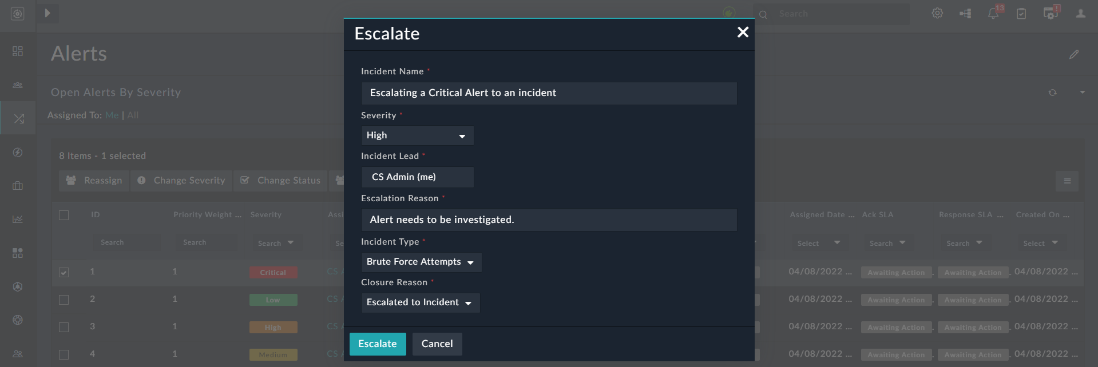Switch to the All assigned alerts view
Image resolution: width=1098 pixels, height=367 pixels.
tap(133, 115)
